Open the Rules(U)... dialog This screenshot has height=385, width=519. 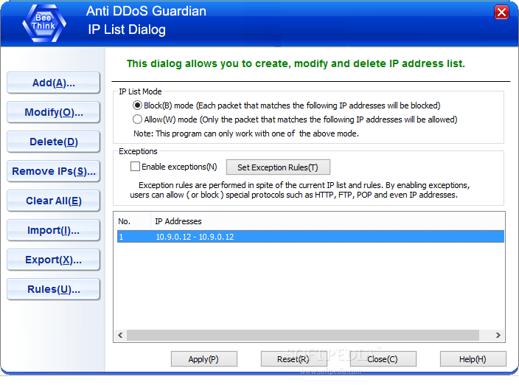(53, 289)
